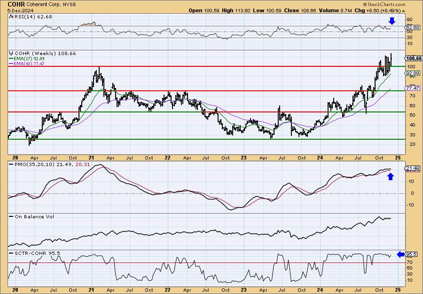Click the EMA(43) 77.47 legend label
423x294 pixels.
pos(30,64)
